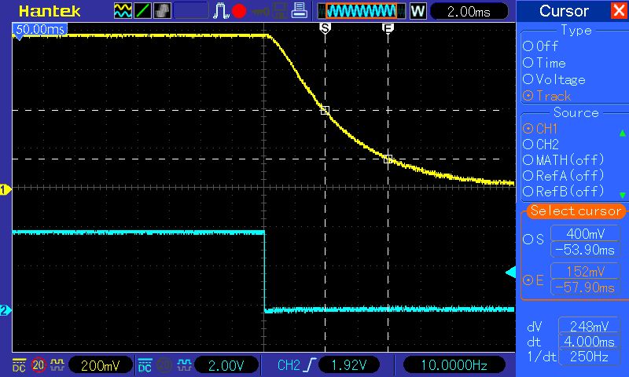Click the CH1 ground level marker

click(6, 189)
